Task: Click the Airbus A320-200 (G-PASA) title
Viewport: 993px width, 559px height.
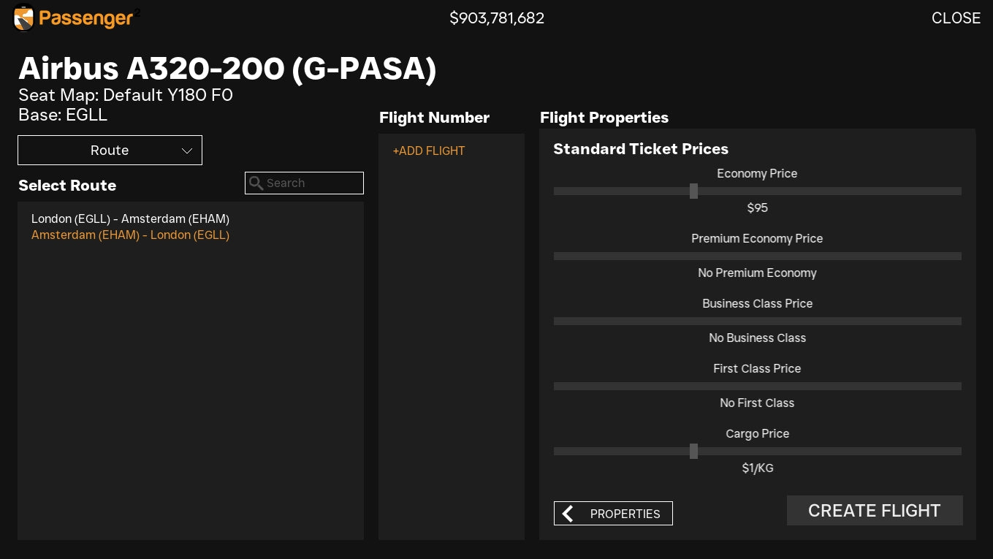Action: point(227,69)
